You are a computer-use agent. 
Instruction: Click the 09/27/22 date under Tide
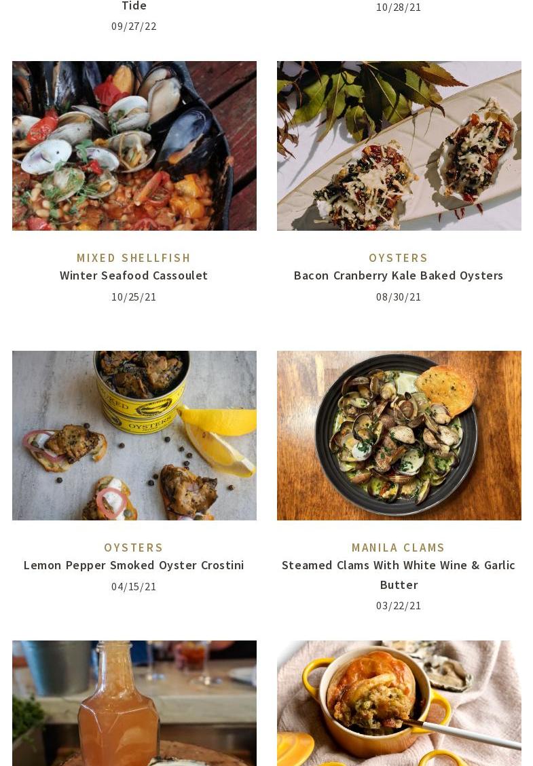coord(134,26)
